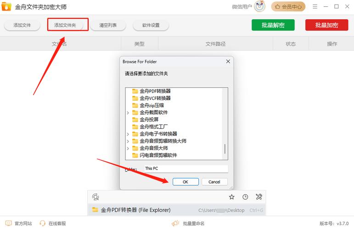The height and width of the screenshot is (229, 354).
Task: Click the 在线客服 headset icon
Action: point(42,223)
